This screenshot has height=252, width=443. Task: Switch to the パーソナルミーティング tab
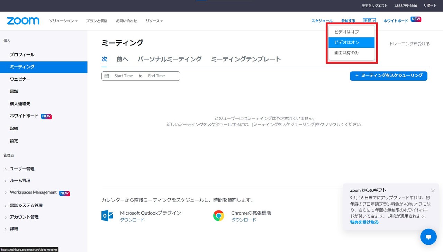tap(170, 59)
